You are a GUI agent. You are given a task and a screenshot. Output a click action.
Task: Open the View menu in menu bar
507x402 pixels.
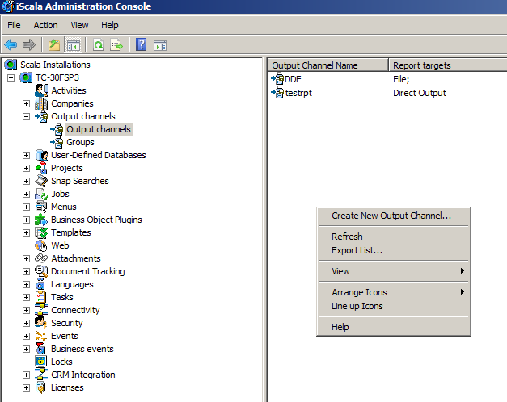[x=79, y=25]
